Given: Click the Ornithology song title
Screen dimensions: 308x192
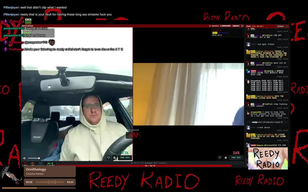Looking at the screenshot, I should [36, 169].
